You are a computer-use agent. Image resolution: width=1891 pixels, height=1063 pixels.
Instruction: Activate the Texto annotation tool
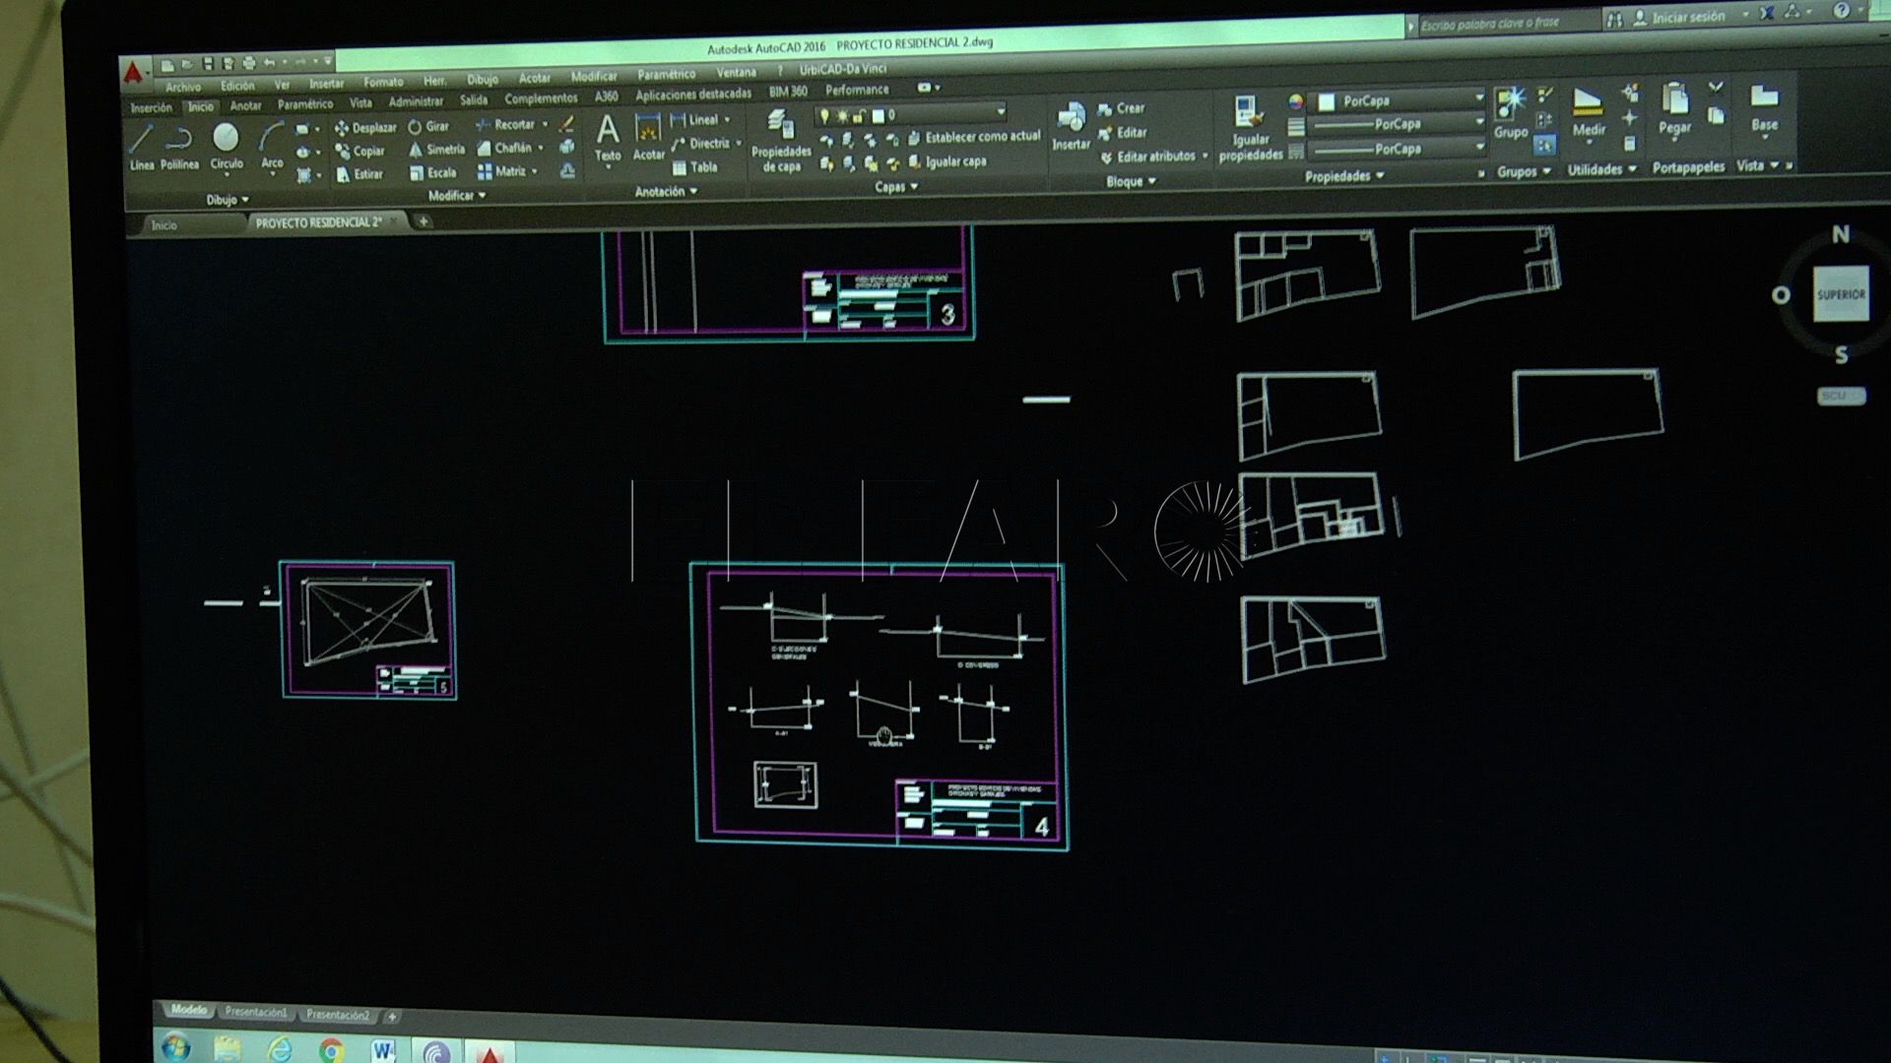click(608, 137)
